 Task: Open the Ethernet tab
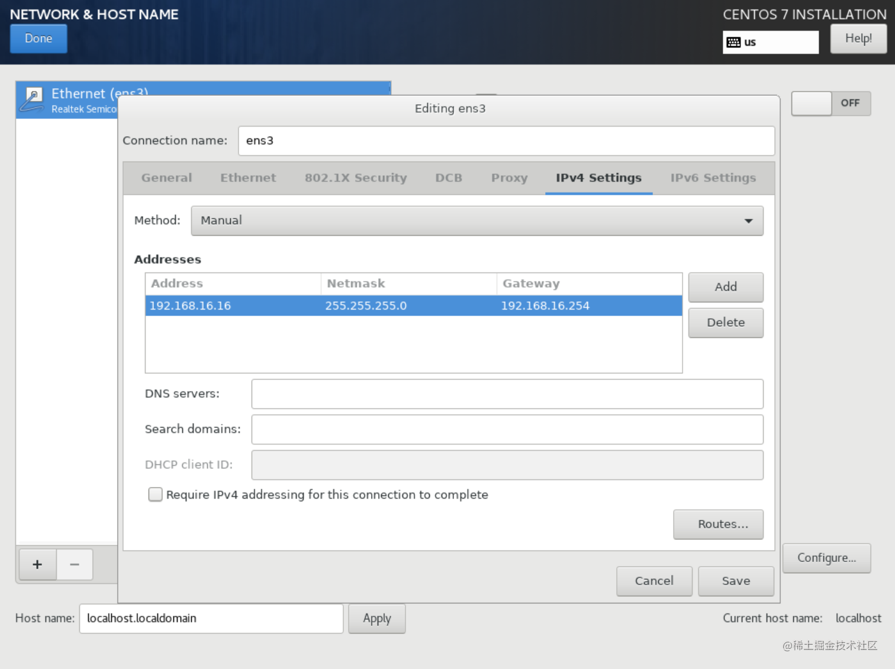[248, 178]
